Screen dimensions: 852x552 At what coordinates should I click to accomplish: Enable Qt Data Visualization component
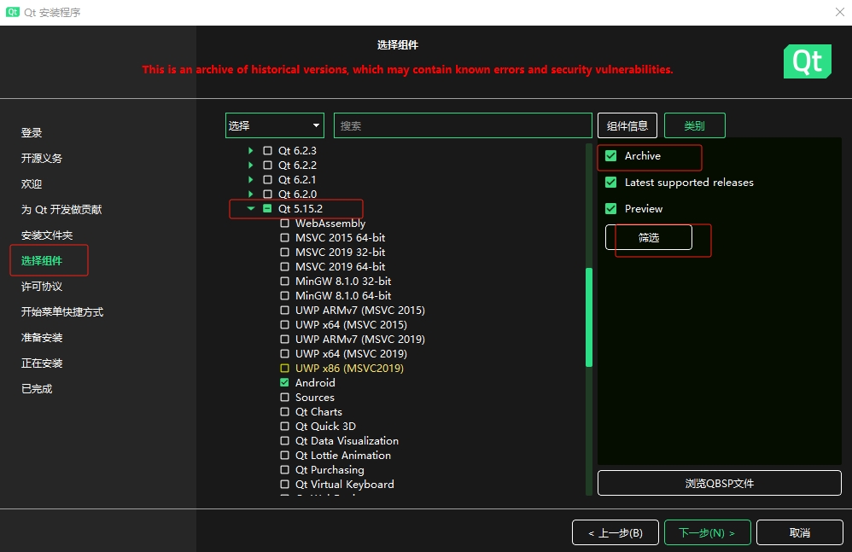click(x=284, y=441)
